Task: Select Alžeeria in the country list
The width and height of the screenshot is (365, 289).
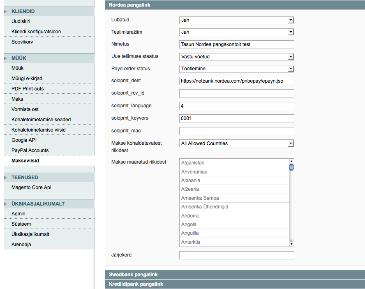Action: [x=234, y=189]
